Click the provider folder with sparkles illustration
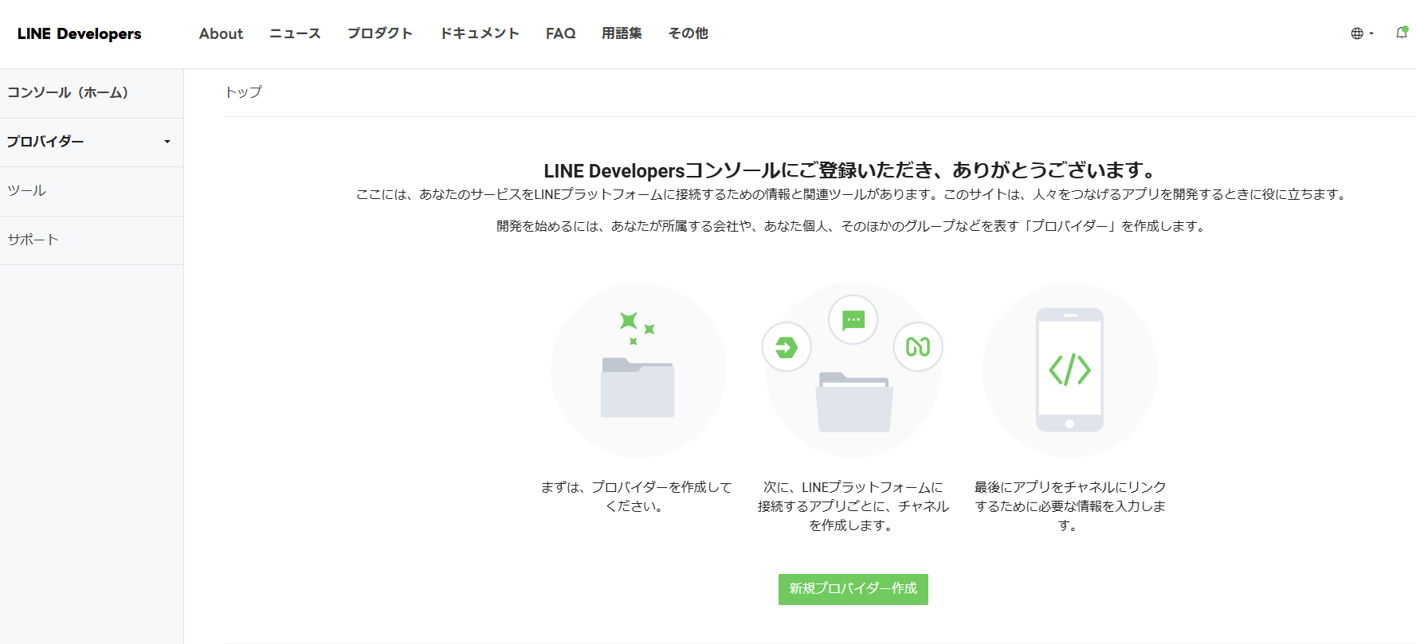The image size is (1416, 644). coord(637,369)
